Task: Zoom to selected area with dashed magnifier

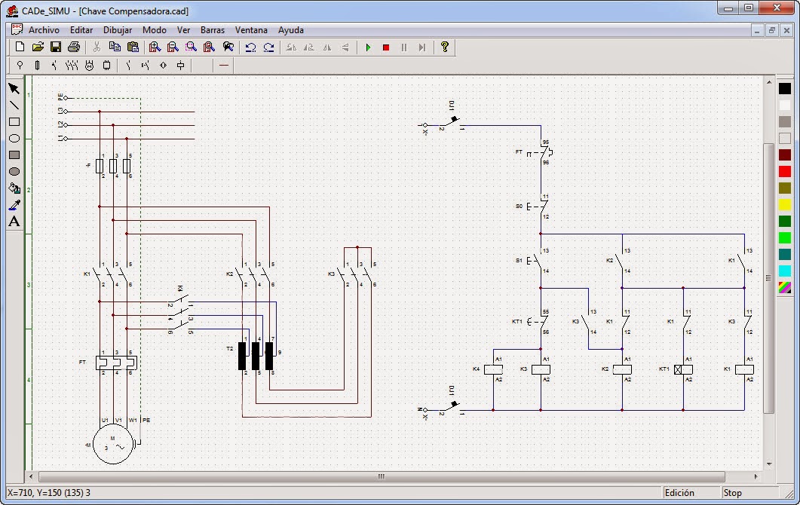Action: point(191,47)
